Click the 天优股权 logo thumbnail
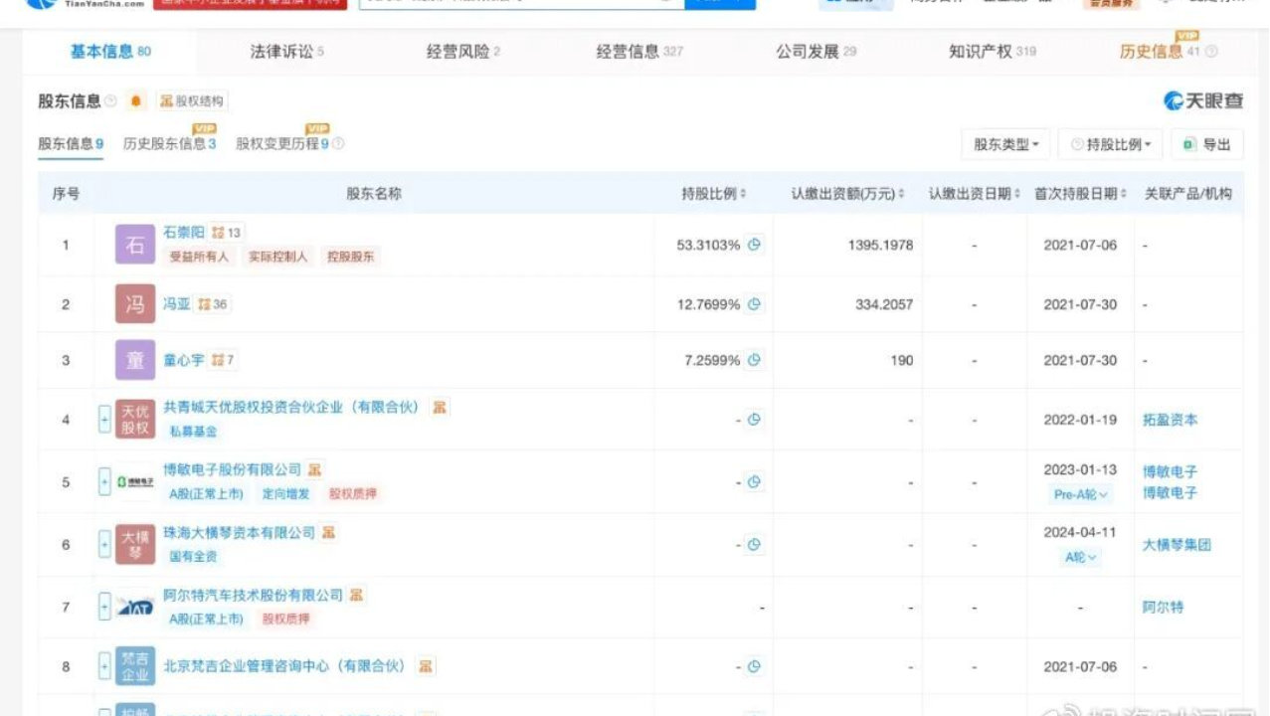This screenshot has height=716, width=1270. click(x=135, y=420)
